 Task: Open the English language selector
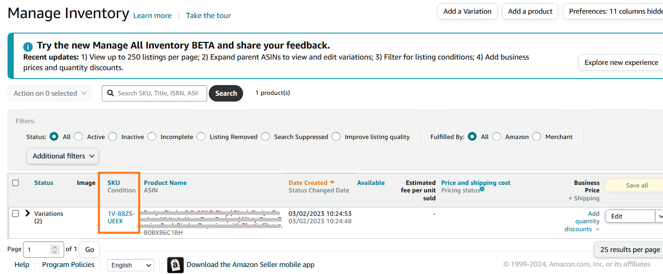tap(130, 265)
